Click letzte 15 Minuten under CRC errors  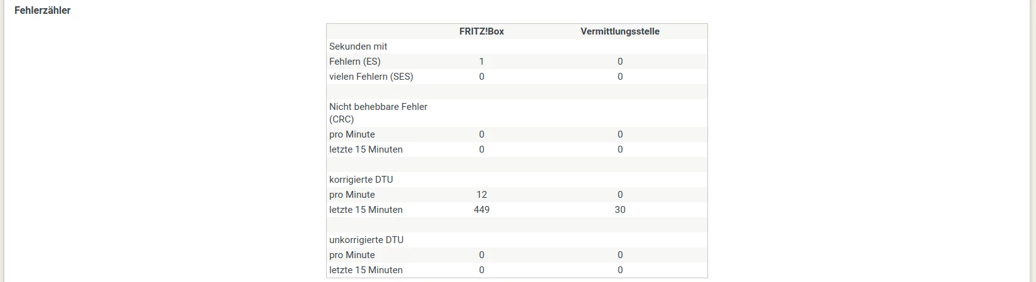(366, 149)
